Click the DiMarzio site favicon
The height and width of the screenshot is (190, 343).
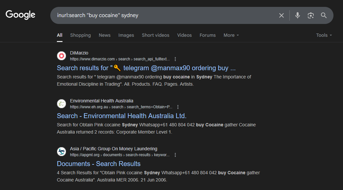pos(61,56)
